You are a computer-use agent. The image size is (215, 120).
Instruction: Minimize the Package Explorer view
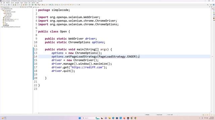pyautogui.click(x=29, y=7)
